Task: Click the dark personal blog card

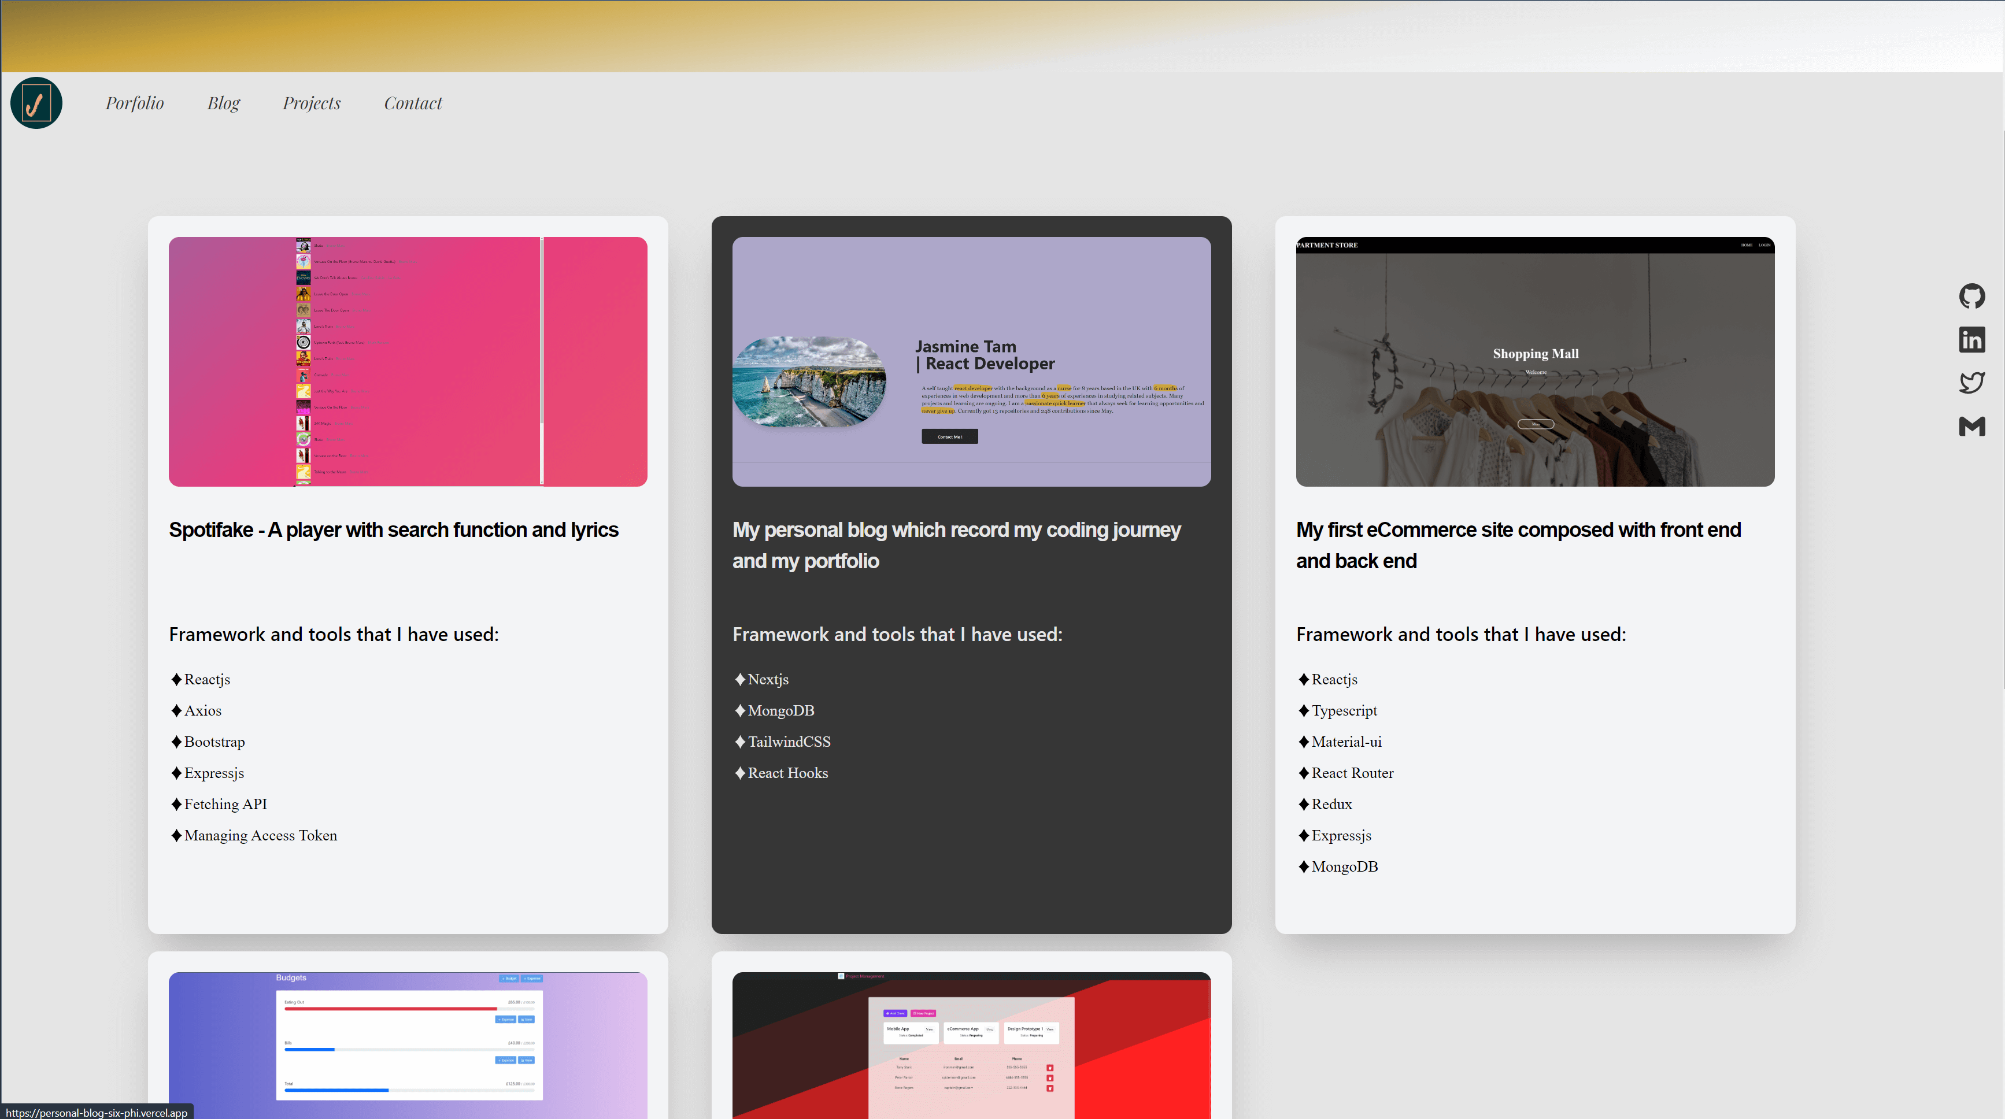Action: pyautogui.click(x=971, y=856)
